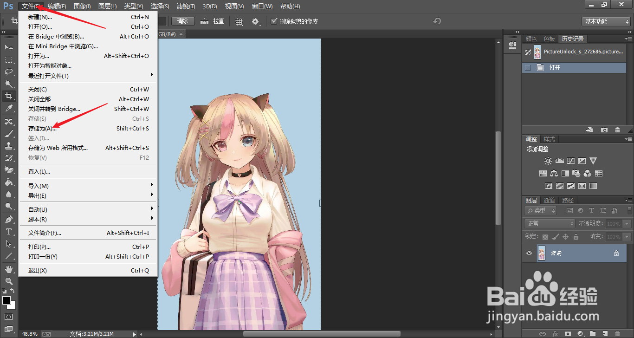
Task: Open the 编辑(E) menu
Action: pyautogui.click(x=57, y=6)
